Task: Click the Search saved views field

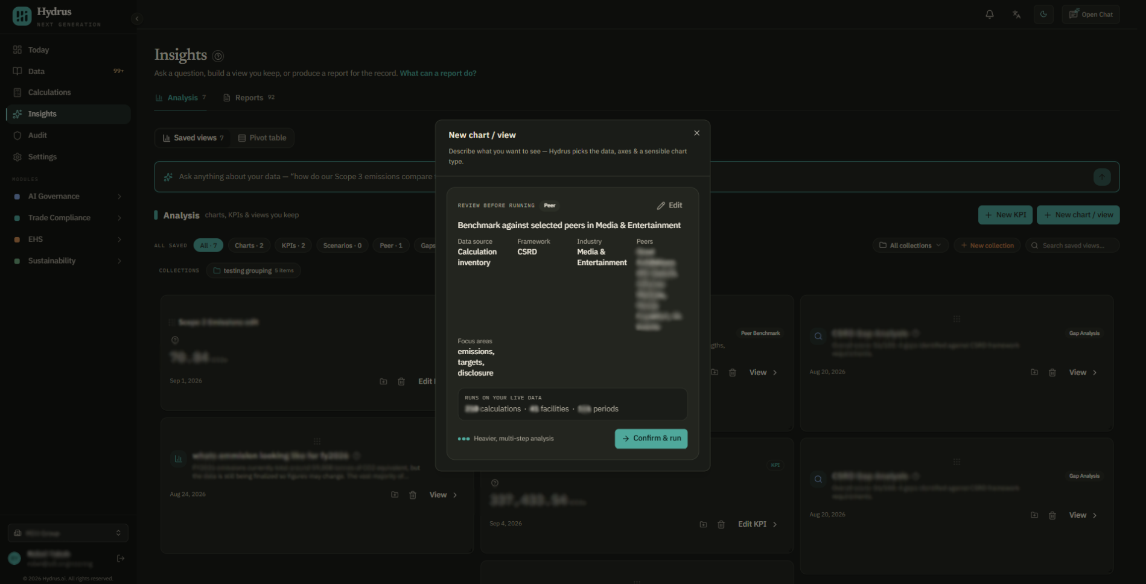Action: 1072,246
